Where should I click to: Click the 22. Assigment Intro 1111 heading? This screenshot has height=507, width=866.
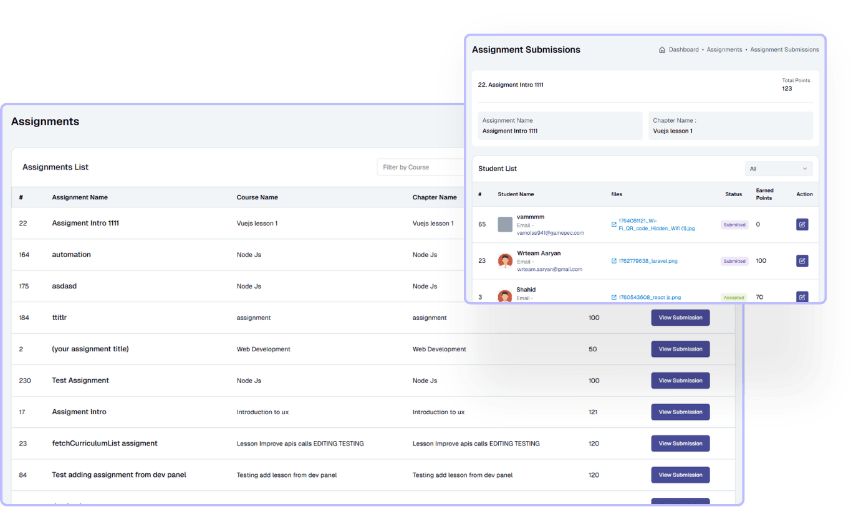click(x=511, y=85)
